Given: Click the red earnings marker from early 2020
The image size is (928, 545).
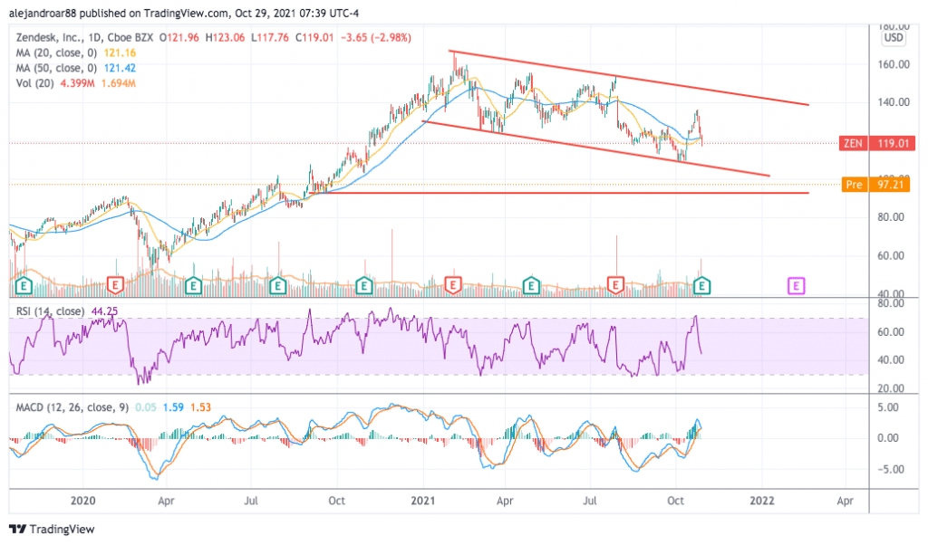Looking at the screenshot, I should click(x=115, y=285).
